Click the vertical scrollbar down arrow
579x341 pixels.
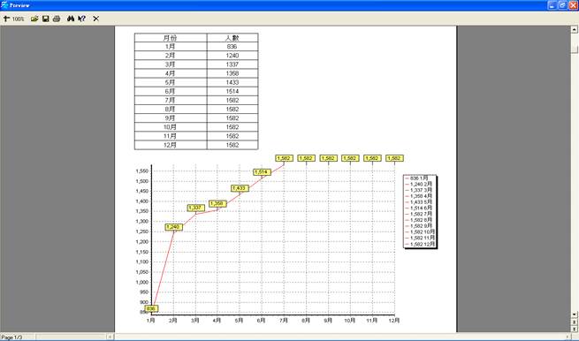575,314
